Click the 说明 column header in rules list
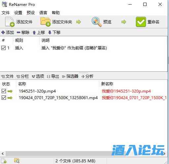The width and height of the screenshot is (169, 164). pos(46,41)
